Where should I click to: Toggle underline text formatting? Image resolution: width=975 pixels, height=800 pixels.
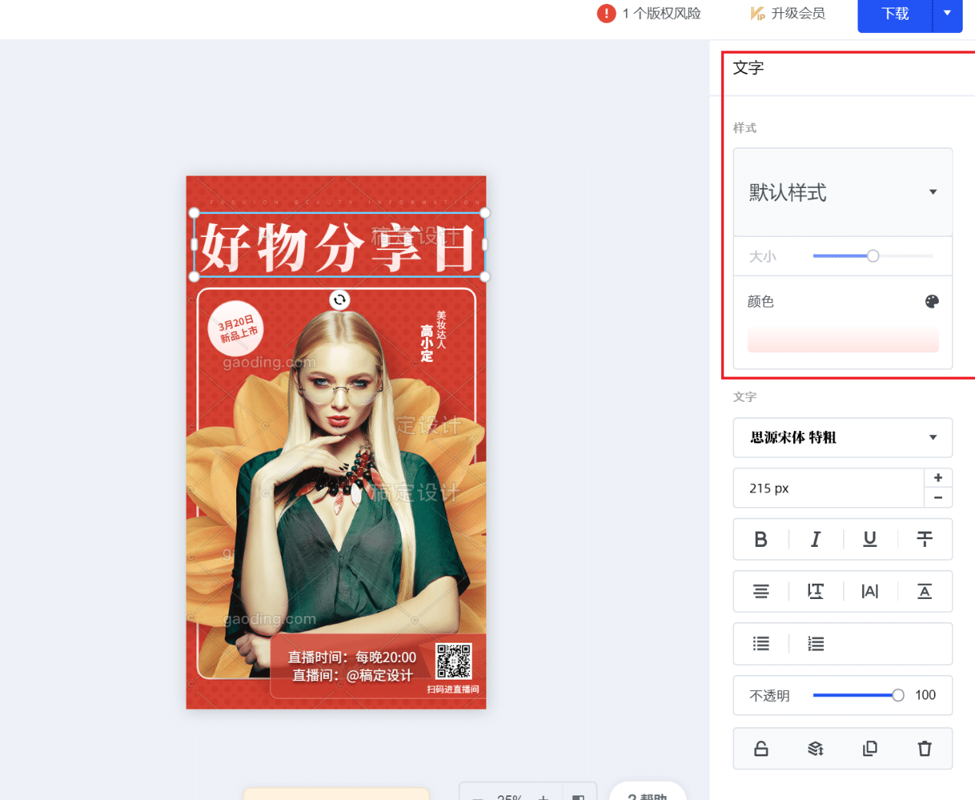pyautogui.click(x=870, y=539)
